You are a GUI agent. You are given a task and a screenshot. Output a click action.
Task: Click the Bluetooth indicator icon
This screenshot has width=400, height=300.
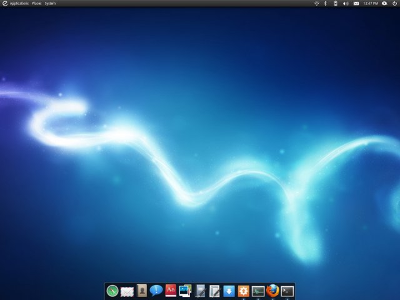pyautogui.click(x=325, y=4)
